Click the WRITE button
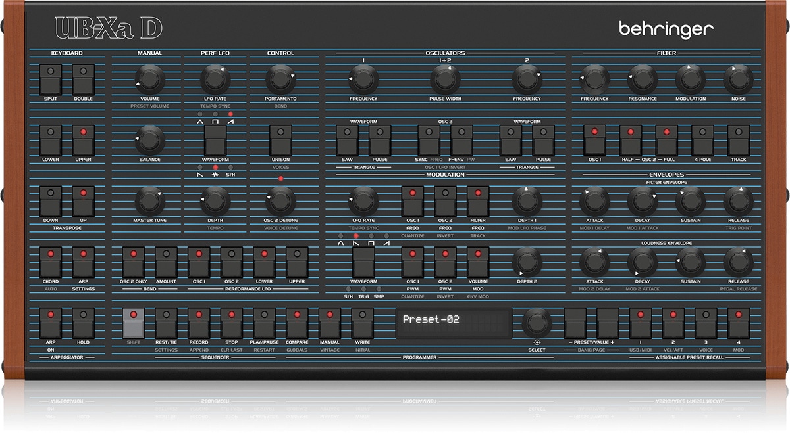 click(363, 323)
